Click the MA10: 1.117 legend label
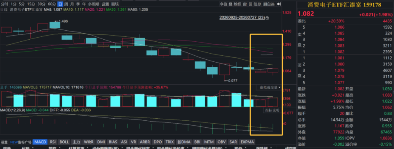Screen dimensions: 394x149 (73, 10)
